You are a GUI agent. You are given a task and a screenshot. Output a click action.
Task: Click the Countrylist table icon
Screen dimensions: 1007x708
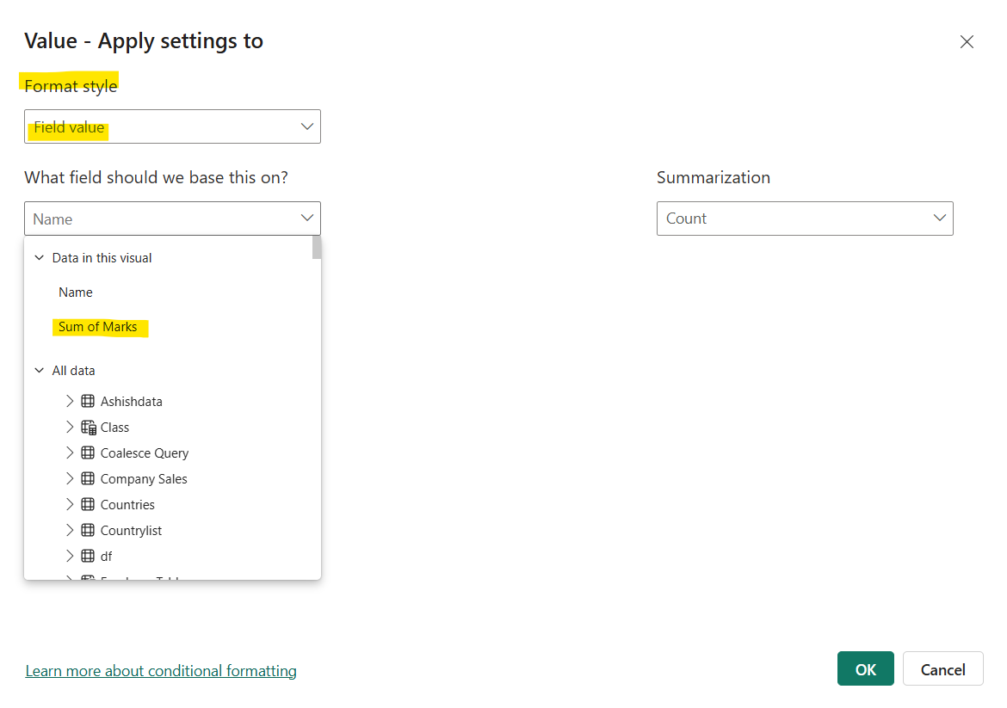[x=88, y=531]
